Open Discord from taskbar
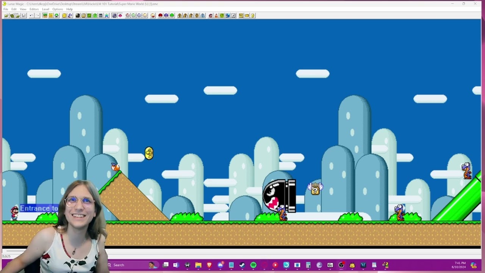Viewport: 485px width, 273px height. [x=221, y=265]
